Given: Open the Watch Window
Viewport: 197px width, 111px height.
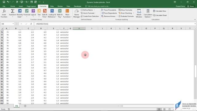Looking at the screenshot, I should click(x=139, y=13).
